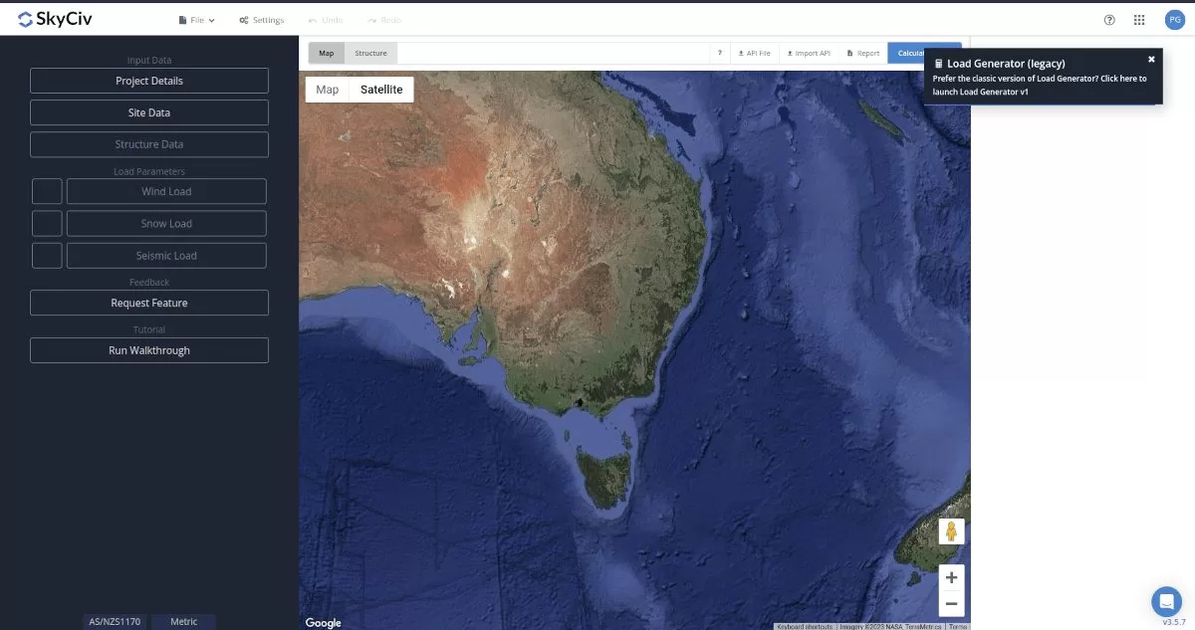This screenshot has height=630, width=1195.
Task: Open the Project Details section
Action: point(149,81)
